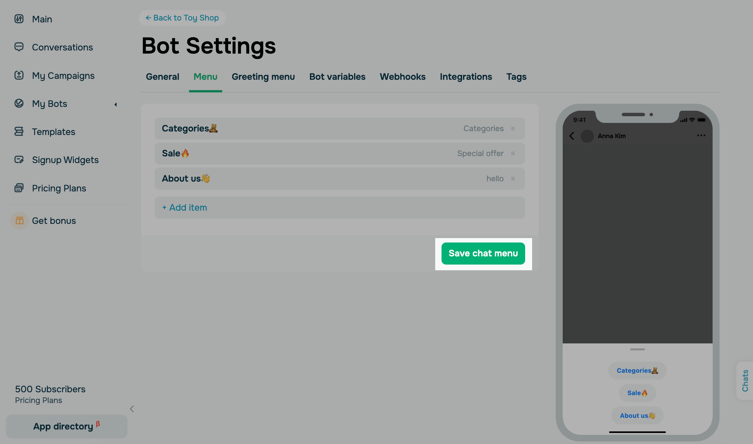Viewport: 753px width, 444px height.
Task: Click the drag handle on Sale row
Action: [513, 153]
